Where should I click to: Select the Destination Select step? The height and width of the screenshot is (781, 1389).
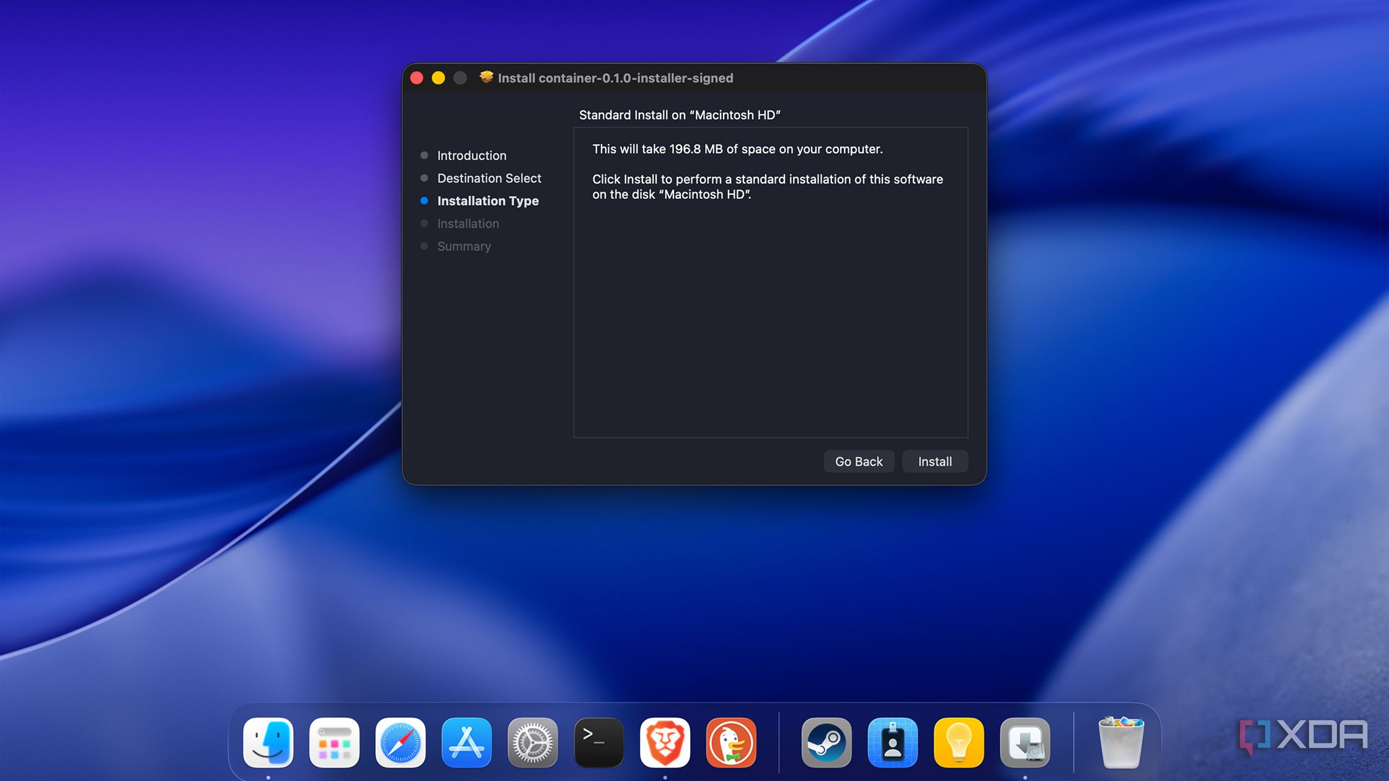click(x=489, y=179)
